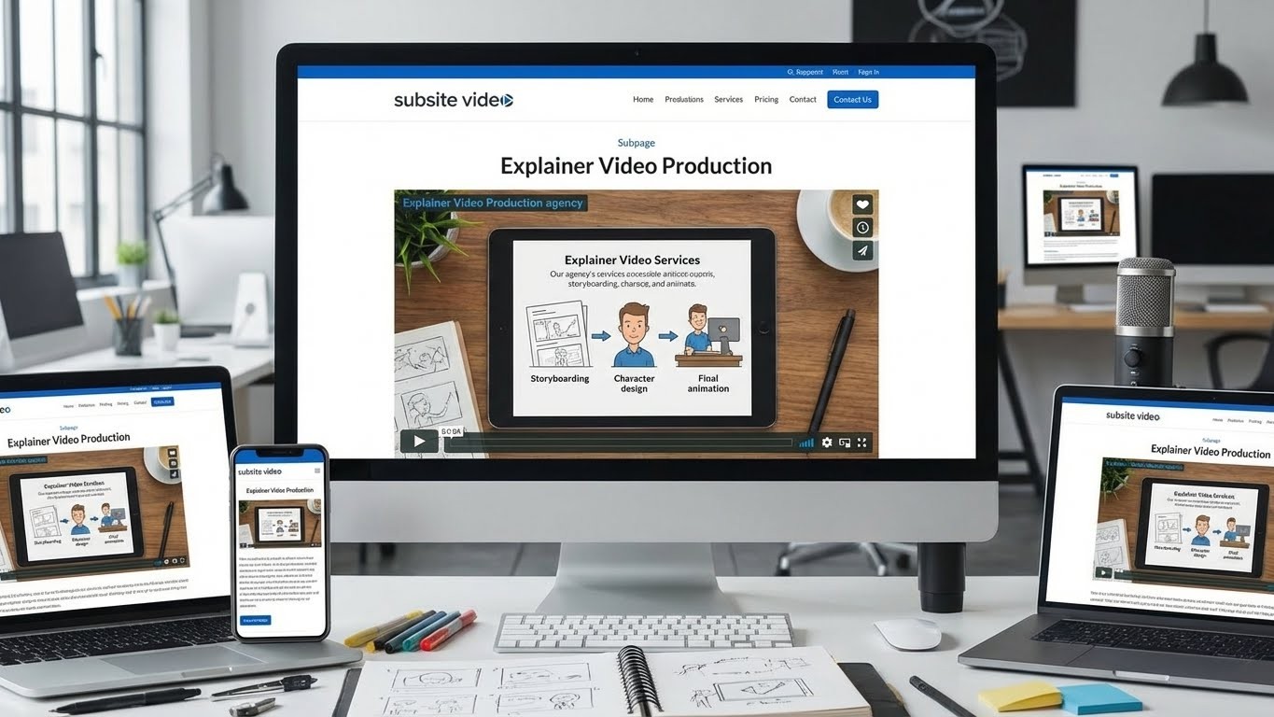This screenshot has height=717, width=1274.
Task: Click the subsite video logo on main monitor
Action: pos(453,100)
